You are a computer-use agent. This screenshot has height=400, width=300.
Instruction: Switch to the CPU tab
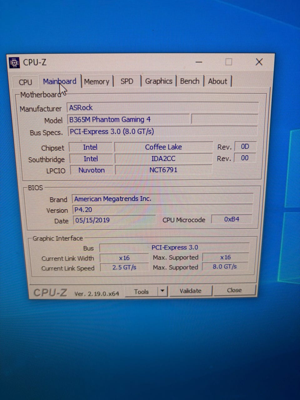[25, 82]
